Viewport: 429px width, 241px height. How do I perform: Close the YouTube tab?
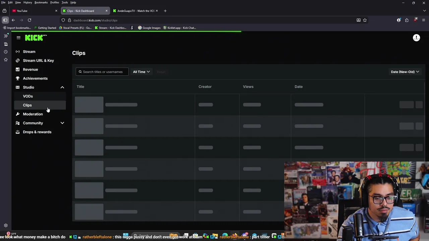(56, 11)
